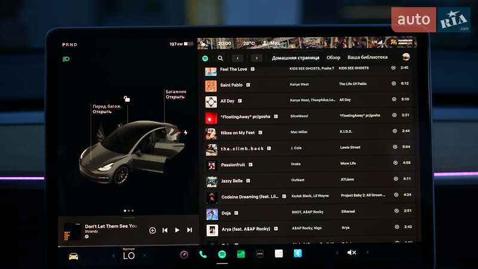Open energy chart app in dock
The width and height of the screenshot is (478, 269).
pyautogui.click(x=241, y=253)
